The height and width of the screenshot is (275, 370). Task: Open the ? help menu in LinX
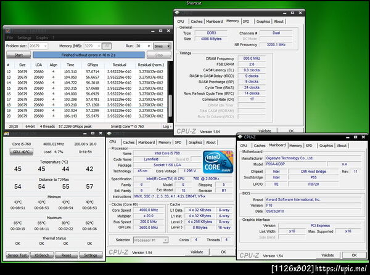coord(53,38)
